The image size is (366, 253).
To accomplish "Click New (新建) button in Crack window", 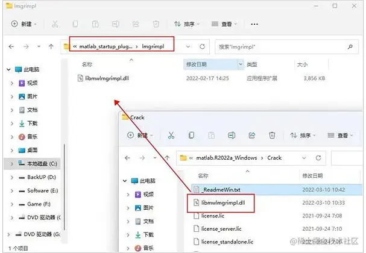I will (140, 136).
